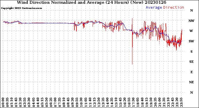199x108 pixels.
Task: Click the 11:05 time label
Action: point(86,102)
